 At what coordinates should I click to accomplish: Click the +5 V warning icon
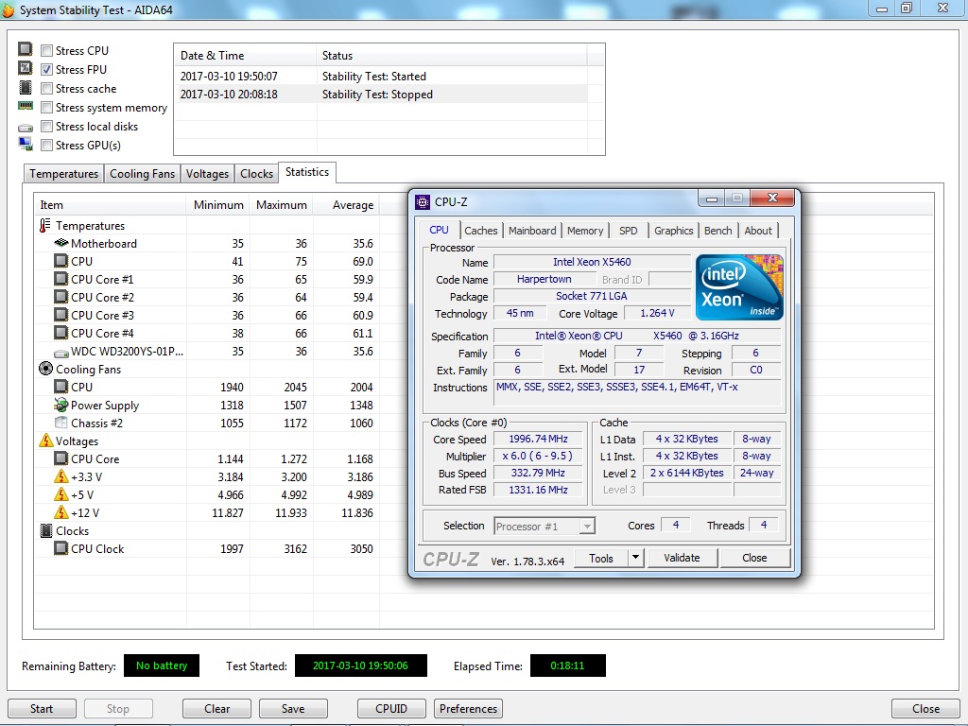(61, 494)
